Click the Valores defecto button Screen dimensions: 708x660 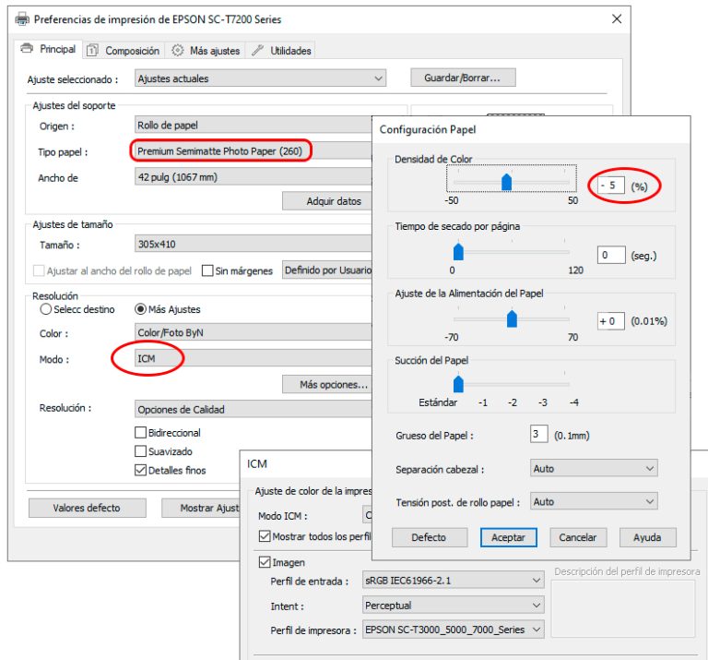[x=88, y=508]
